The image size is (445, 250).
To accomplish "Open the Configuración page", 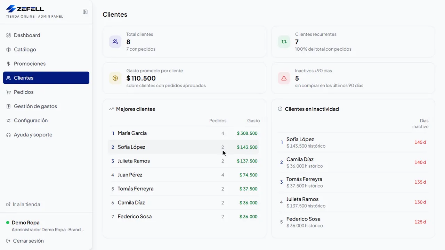I will pos(46,121).
